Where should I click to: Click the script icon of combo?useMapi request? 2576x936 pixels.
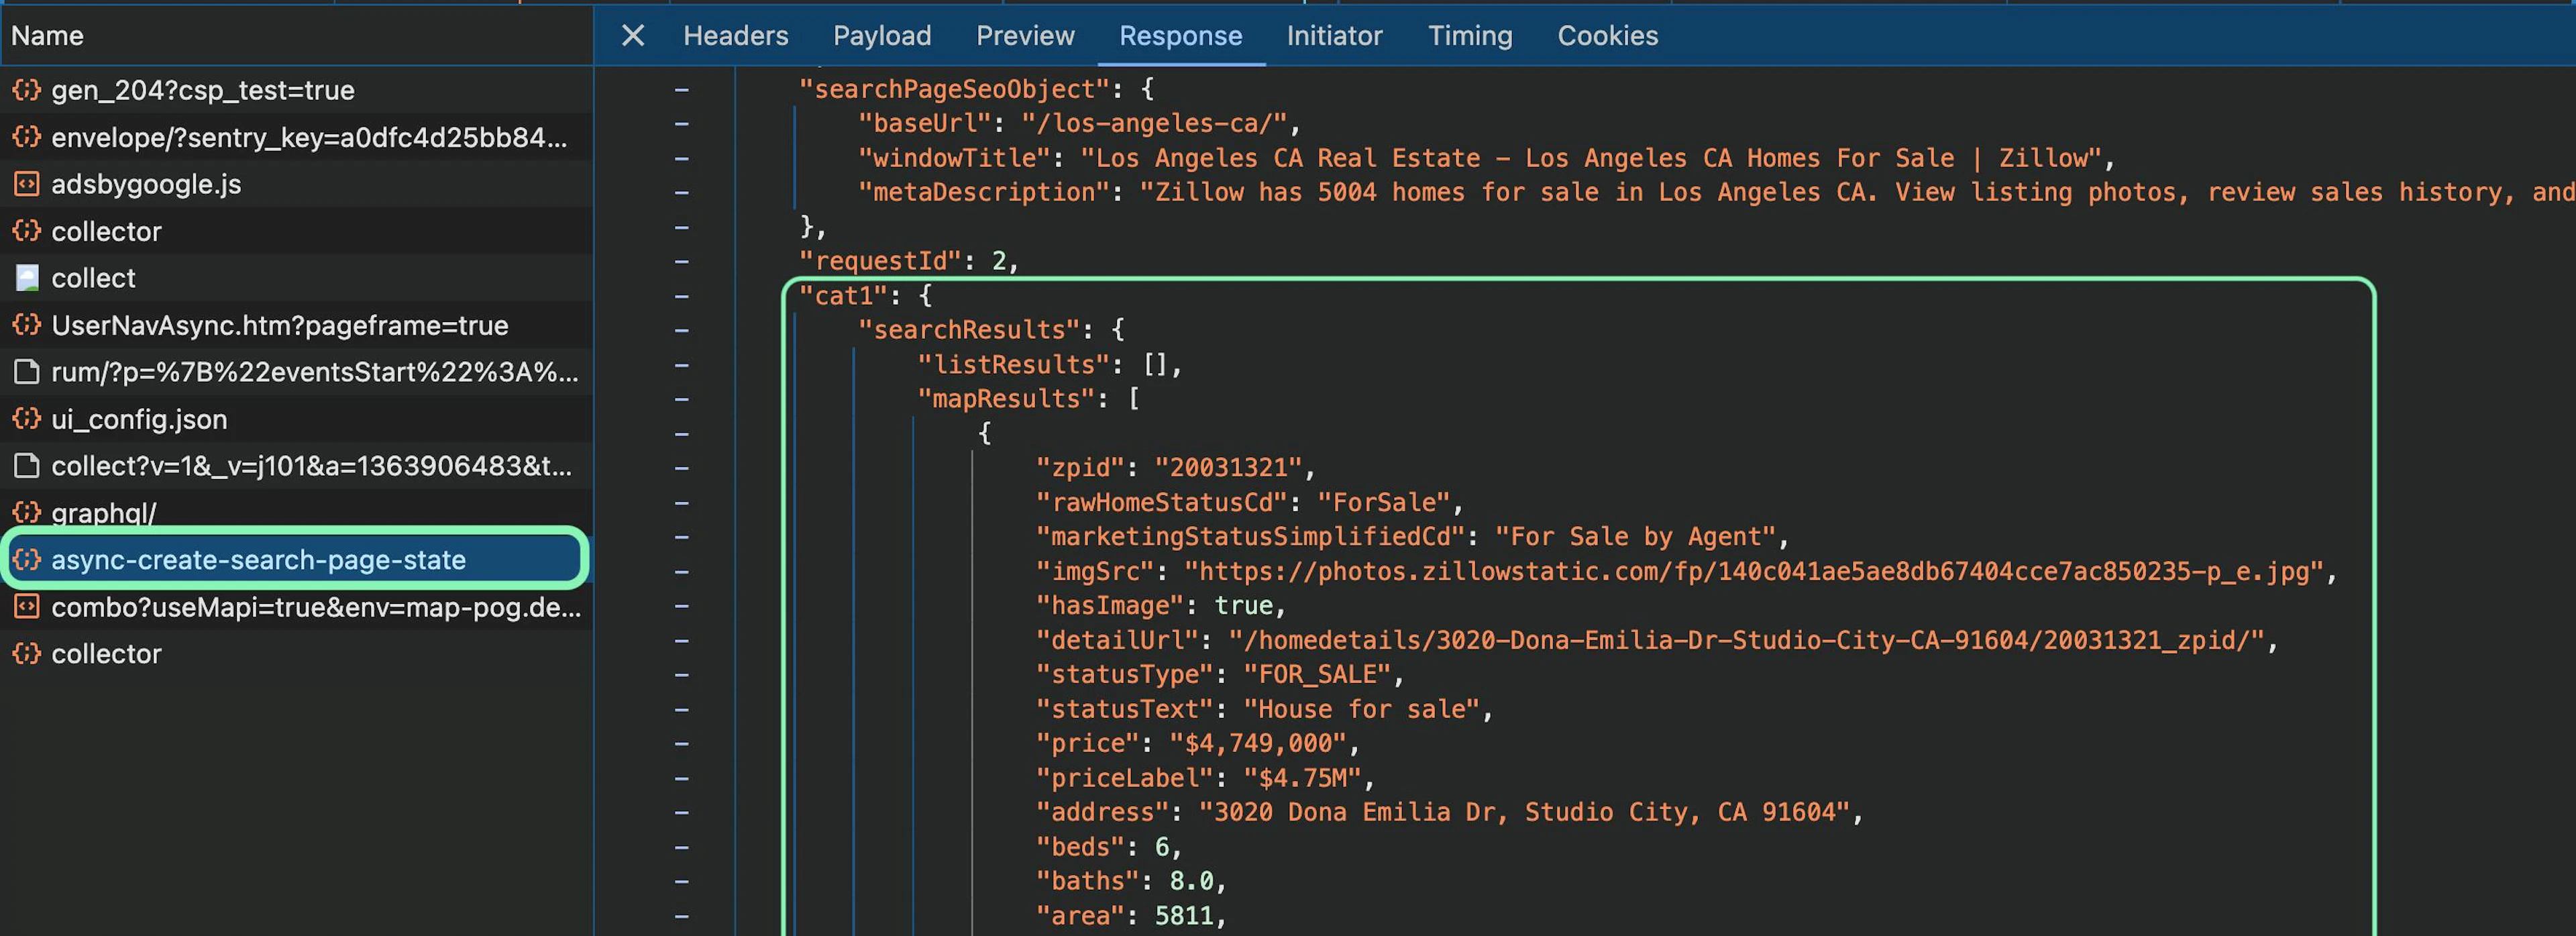point(27,607)
